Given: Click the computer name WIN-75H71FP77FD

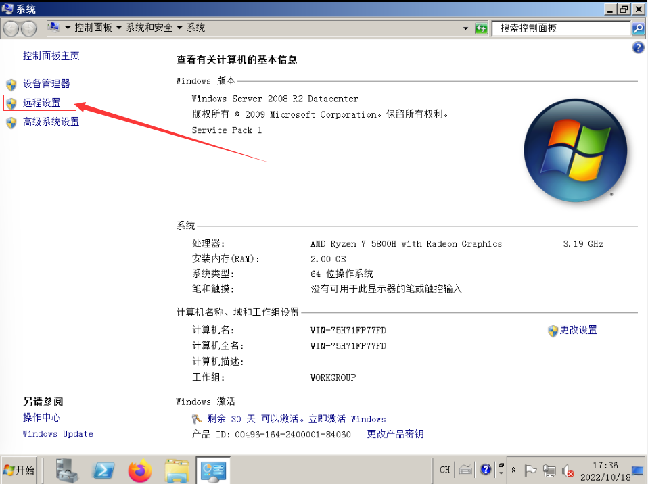Looking at the screenshot, I should (348, 331).
